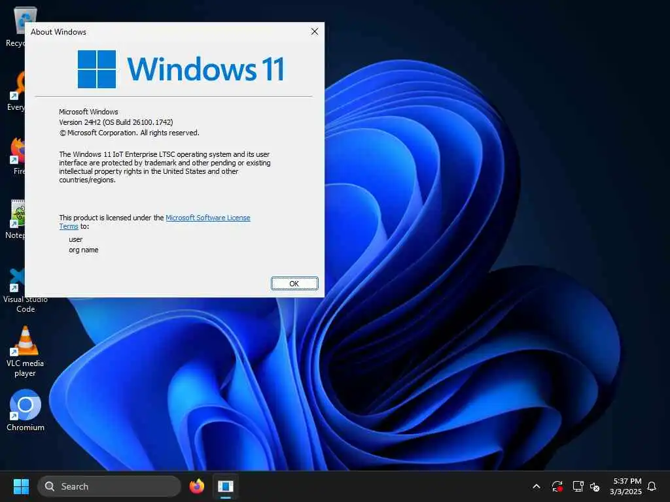The image size is (670, 502).
Task: Show hidden system tray icons
Action: coord(537,486)
